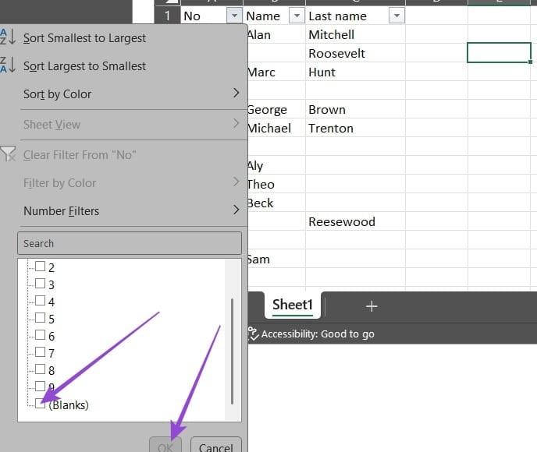Check the box for value 4

tap(40, 301)
